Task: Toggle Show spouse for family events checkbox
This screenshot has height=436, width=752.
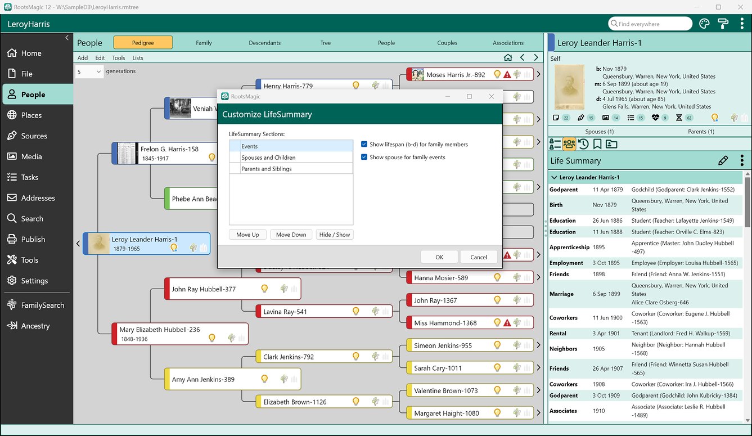Action: tap(364, 157)
